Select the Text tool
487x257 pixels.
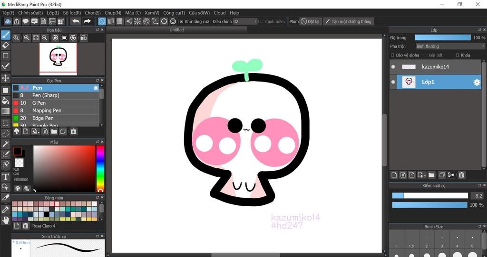point(5,177)
